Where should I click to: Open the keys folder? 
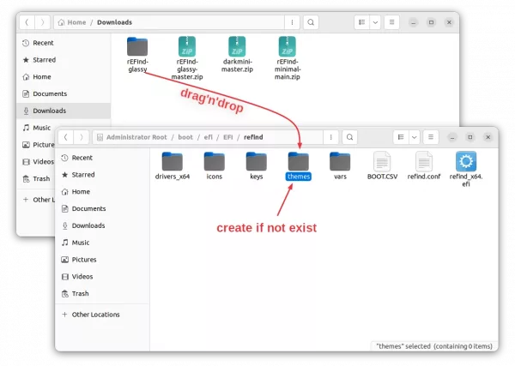[x=256, y=161]
